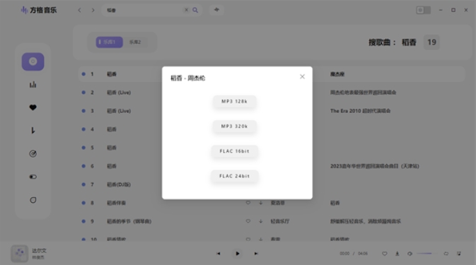476x265 pixels.
Task: Click the 00:00 / 04:06 time display
Action: [354, 254]
